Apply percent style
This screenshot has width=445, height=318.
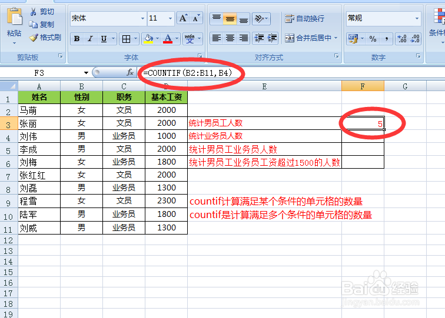pos(373,39)
